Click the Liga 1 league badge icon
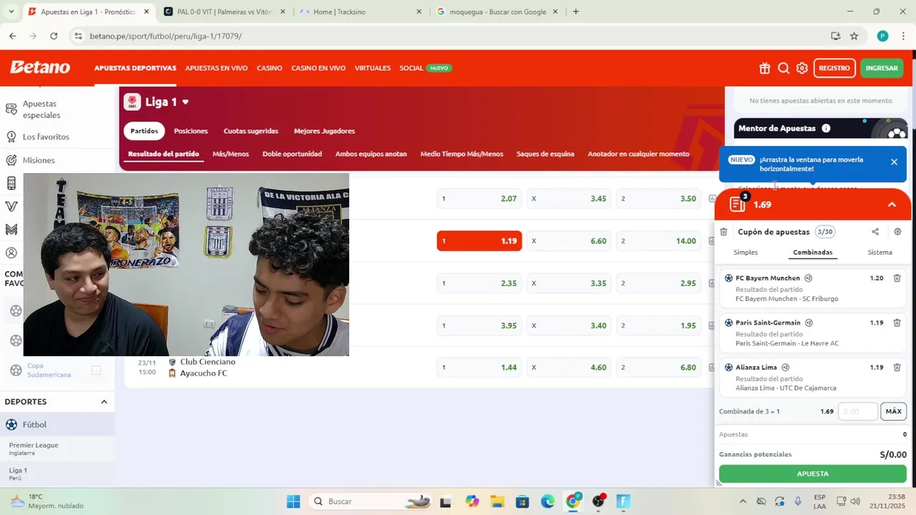 coord(132,102)
